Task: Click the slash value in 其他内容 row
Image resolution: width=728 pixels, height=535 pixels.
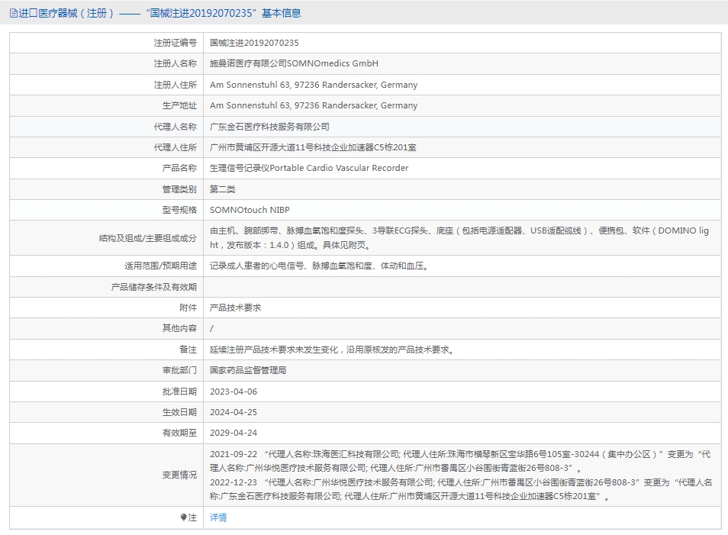Action: click(211, 328)
